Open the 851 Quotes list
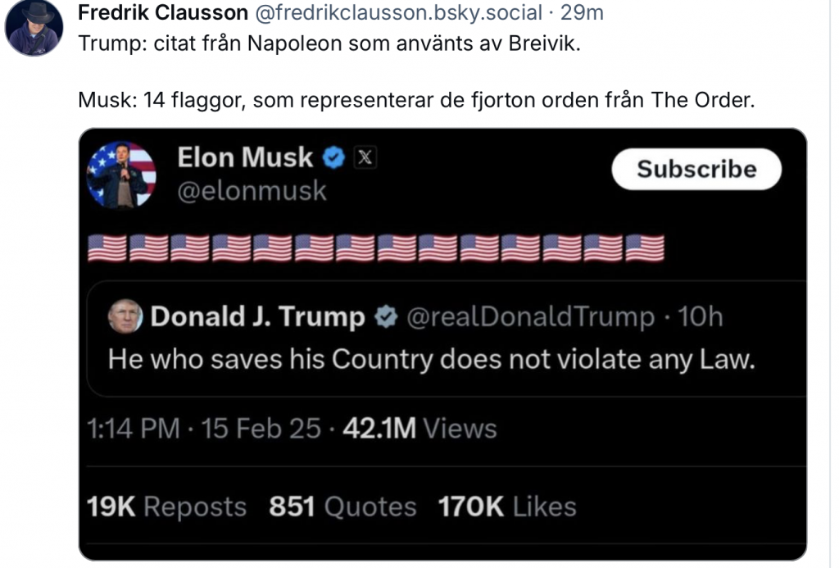Screen dimensions: 839x568 (342, 507)
